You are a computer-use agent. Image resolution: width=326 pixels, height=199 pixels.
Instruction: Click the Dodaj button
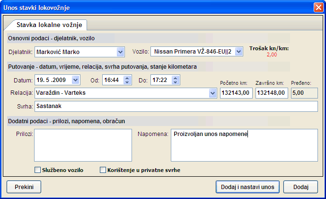301,187
